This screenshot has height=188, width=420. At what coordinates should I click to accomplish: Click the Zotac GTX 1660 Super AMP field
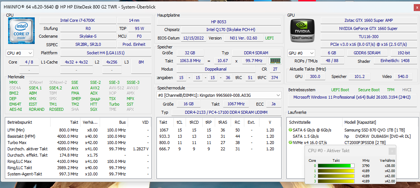369,21
